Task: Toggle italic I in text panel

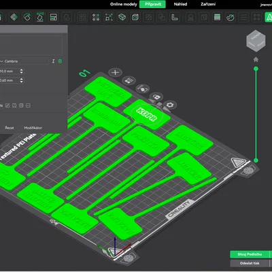Action: pyautogui.click(x=54, y=61)
